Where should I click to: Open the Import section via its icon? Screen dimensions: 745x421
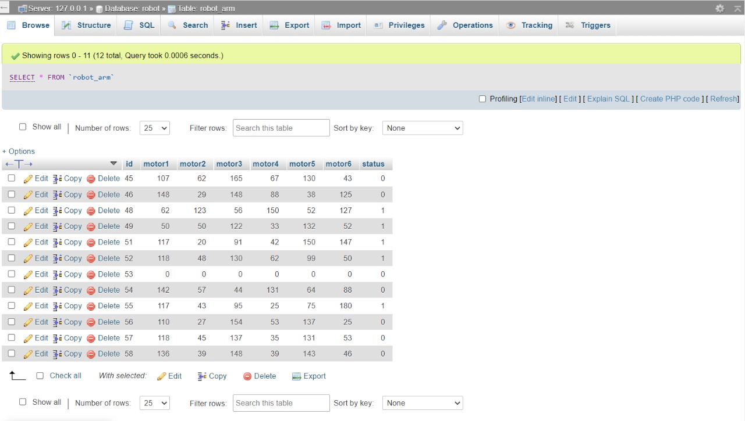click(327, 25)
